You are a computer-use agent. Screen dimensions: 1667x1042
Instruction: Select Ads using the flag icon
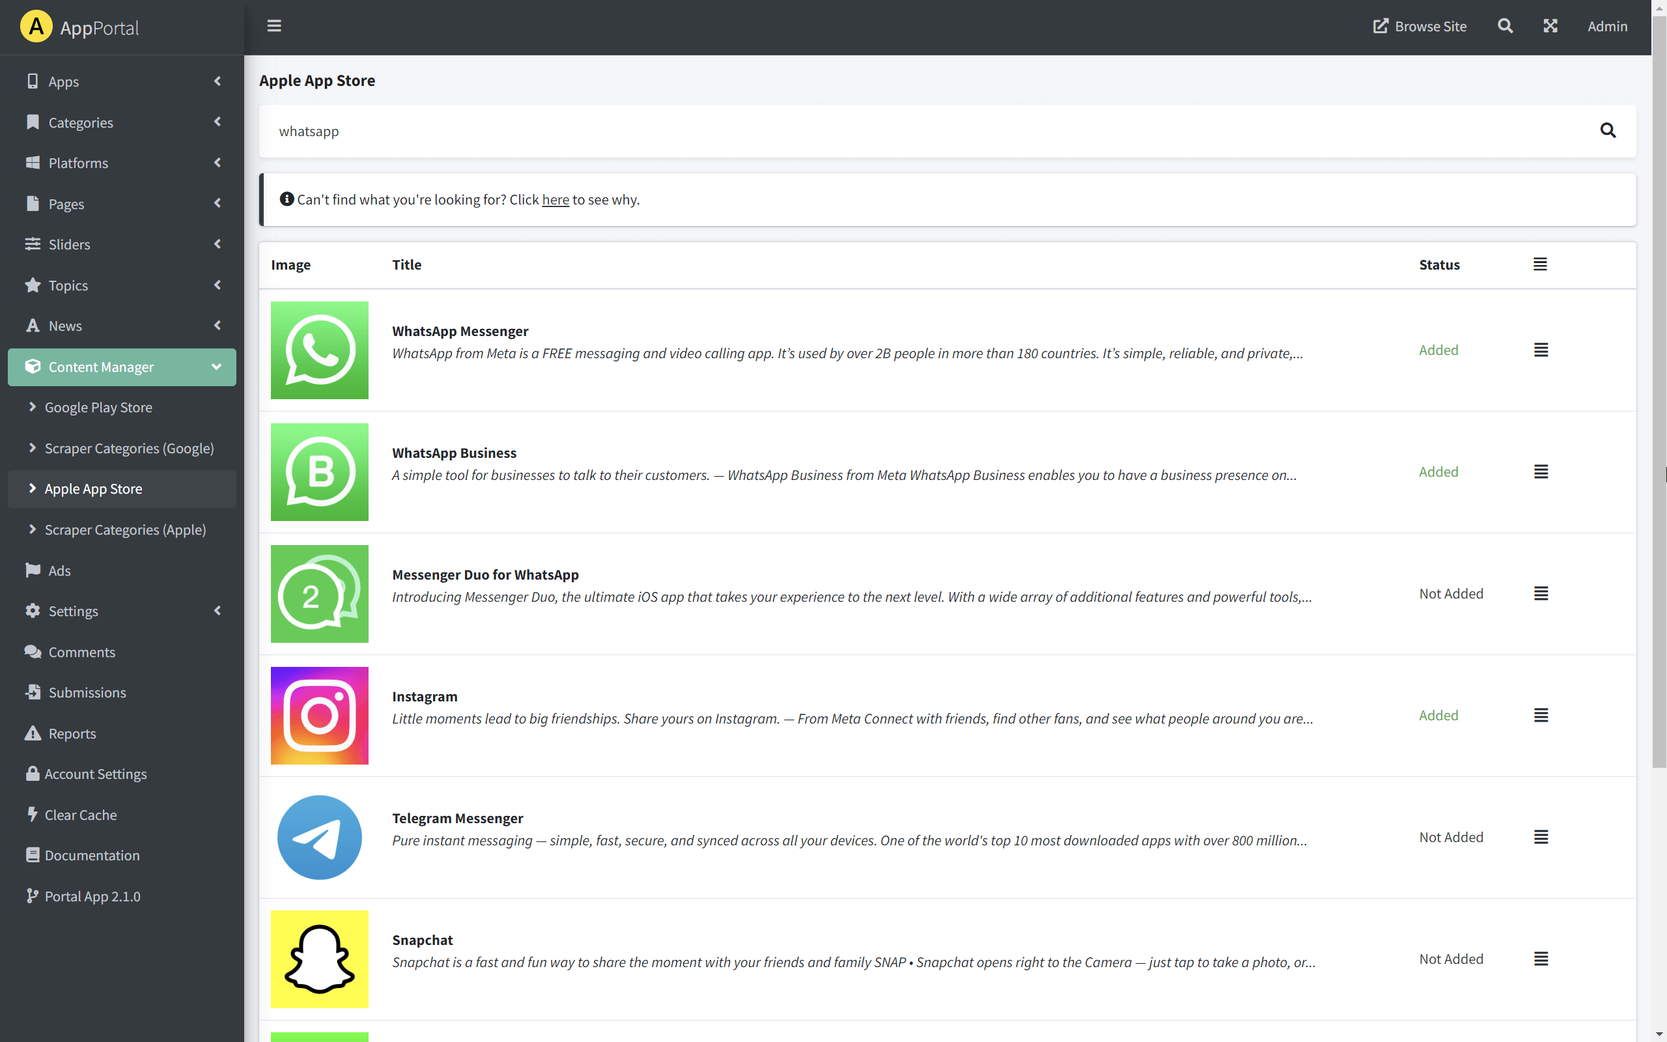pyautogui.click(x=59, y=570)
